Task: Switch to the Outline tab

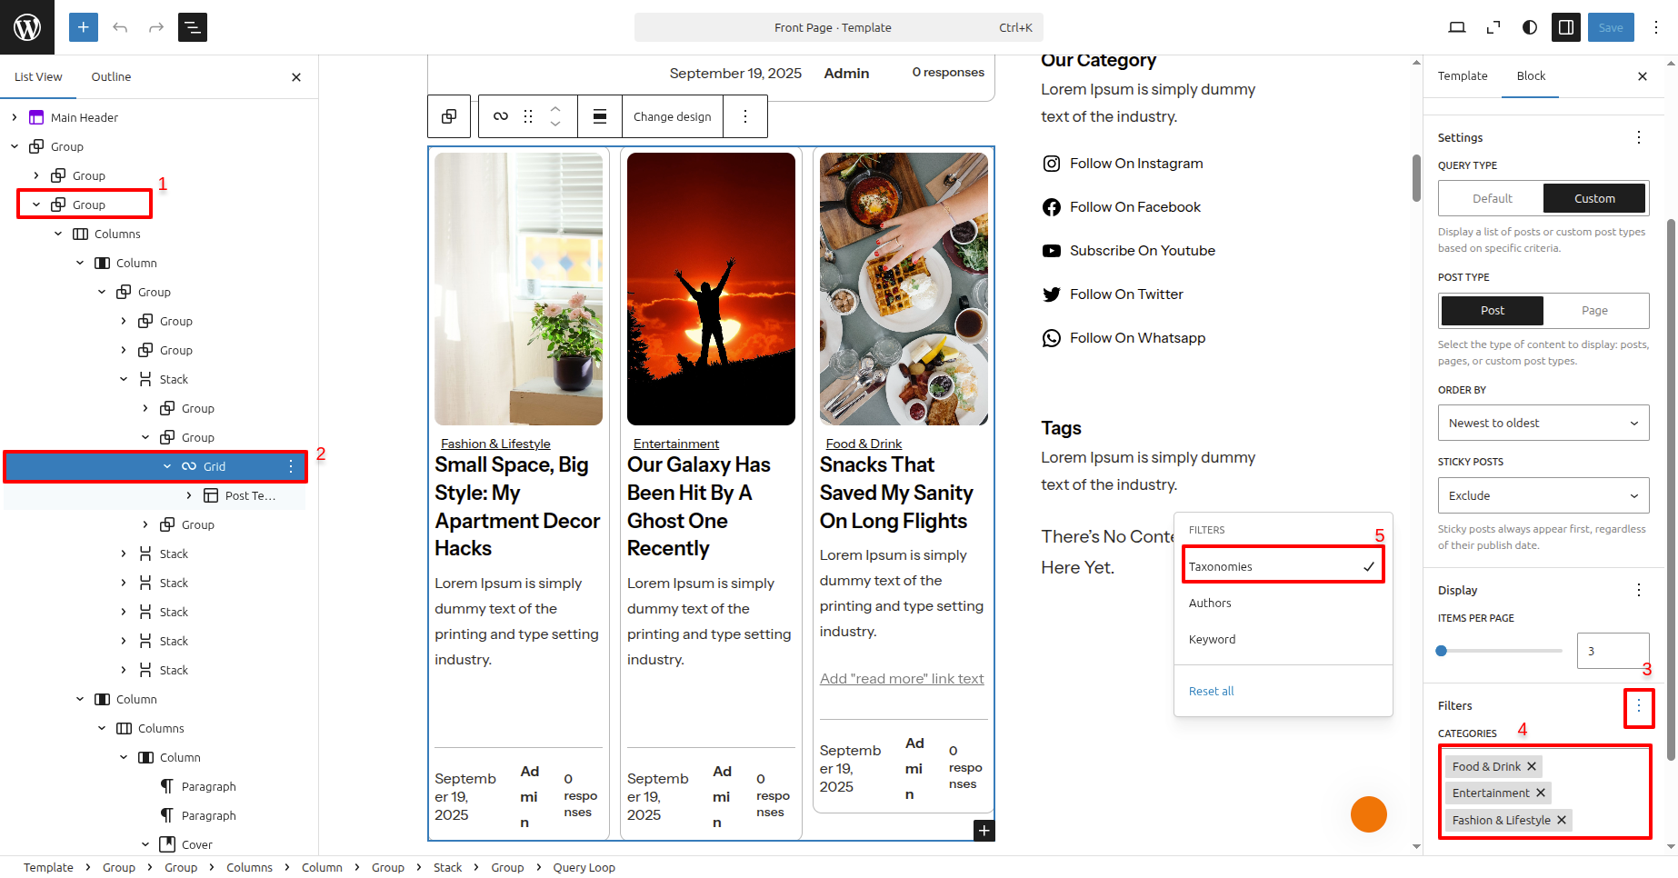Action: click(111, 77)
